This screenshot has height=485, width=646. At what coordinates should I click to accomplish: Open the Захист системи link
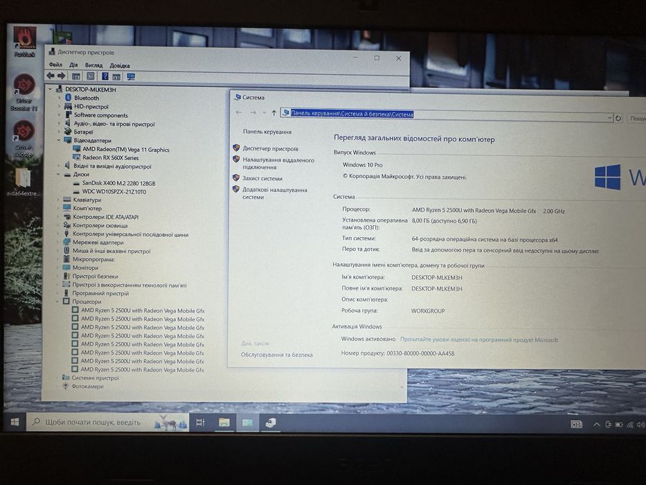point(262,179)
